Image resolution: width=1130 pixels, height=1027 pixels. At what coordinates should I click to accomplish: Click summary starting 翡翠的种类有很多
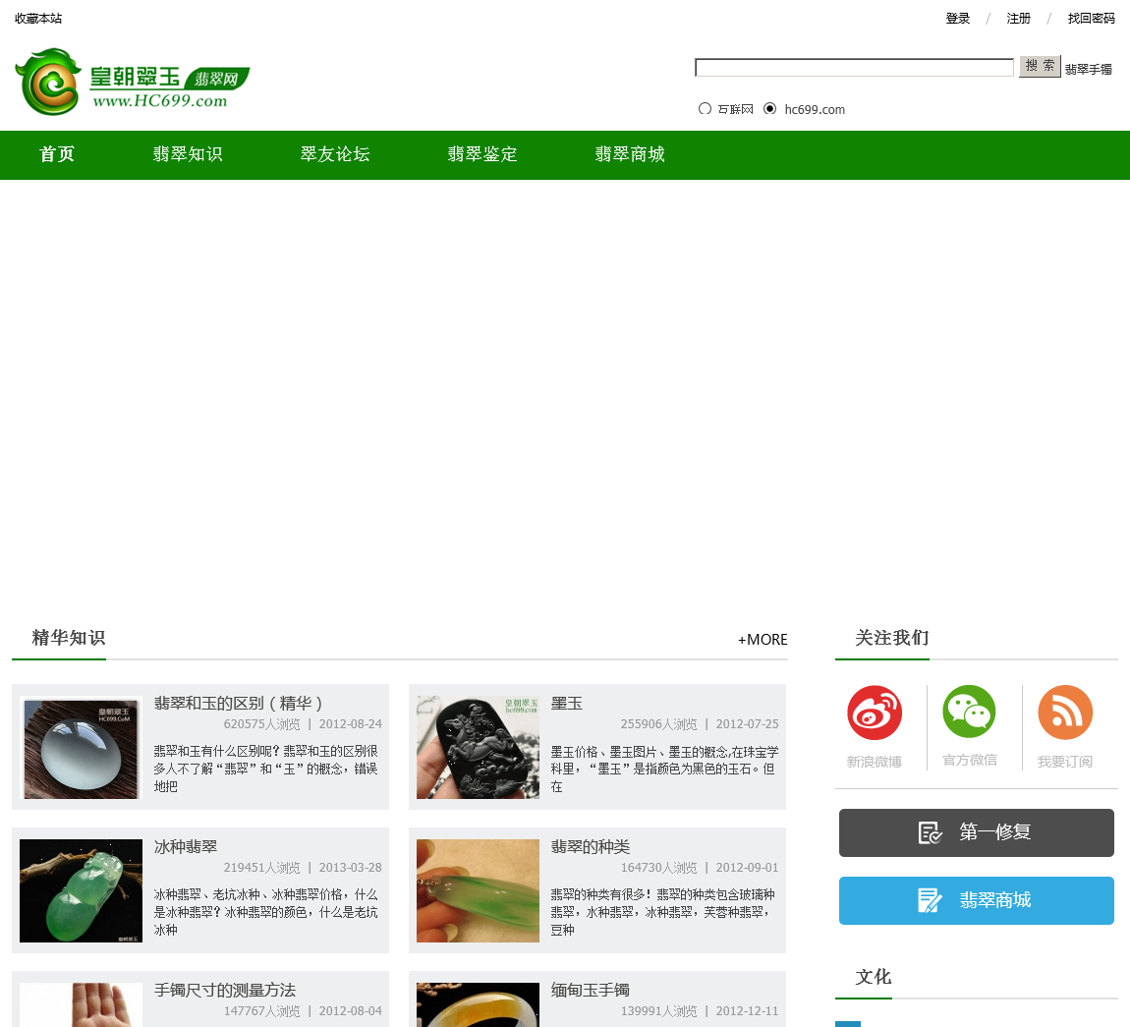(x=663, y=912)
